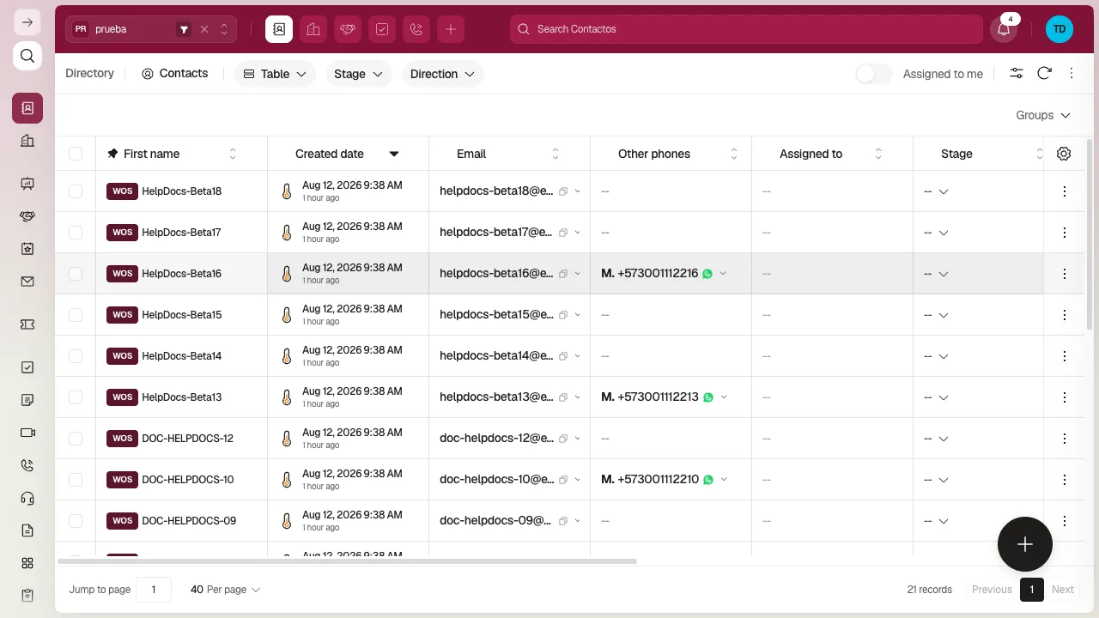Open the 40 Per page selector
The width and height of the screenshot is (1099, 618).
click(x=225, y=590)
